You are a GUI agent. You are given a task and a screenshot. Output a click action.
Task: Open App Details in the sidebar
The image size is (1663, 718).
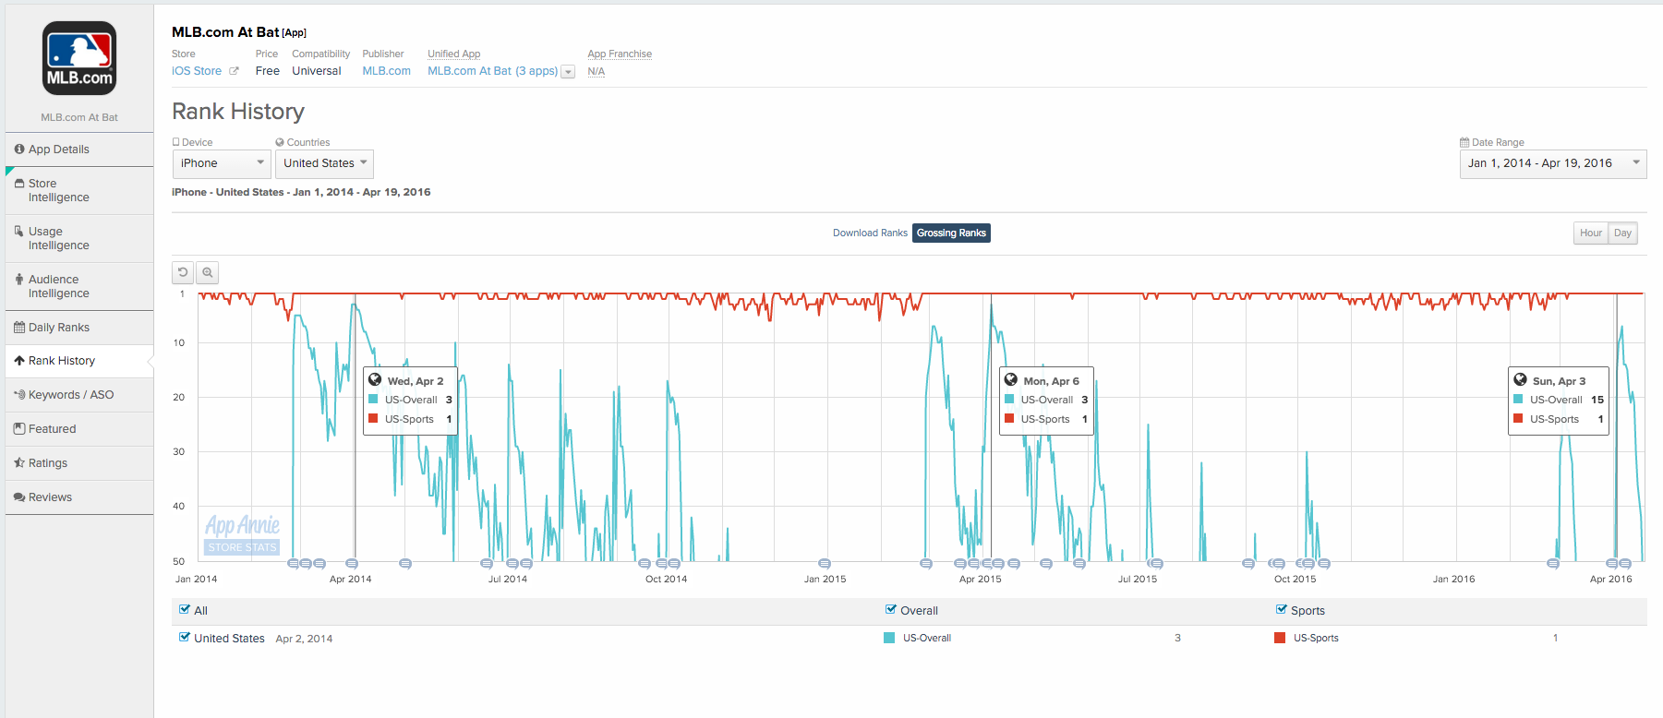[79, 149]
